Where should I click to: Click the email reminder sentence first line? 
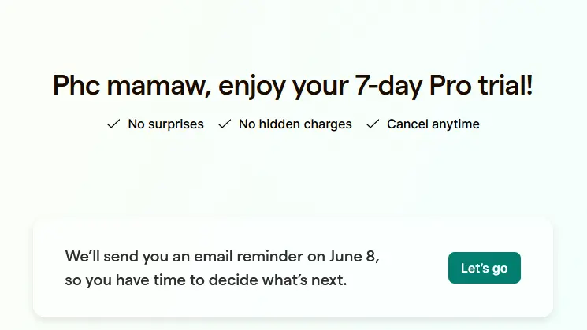tap(222, 257)
